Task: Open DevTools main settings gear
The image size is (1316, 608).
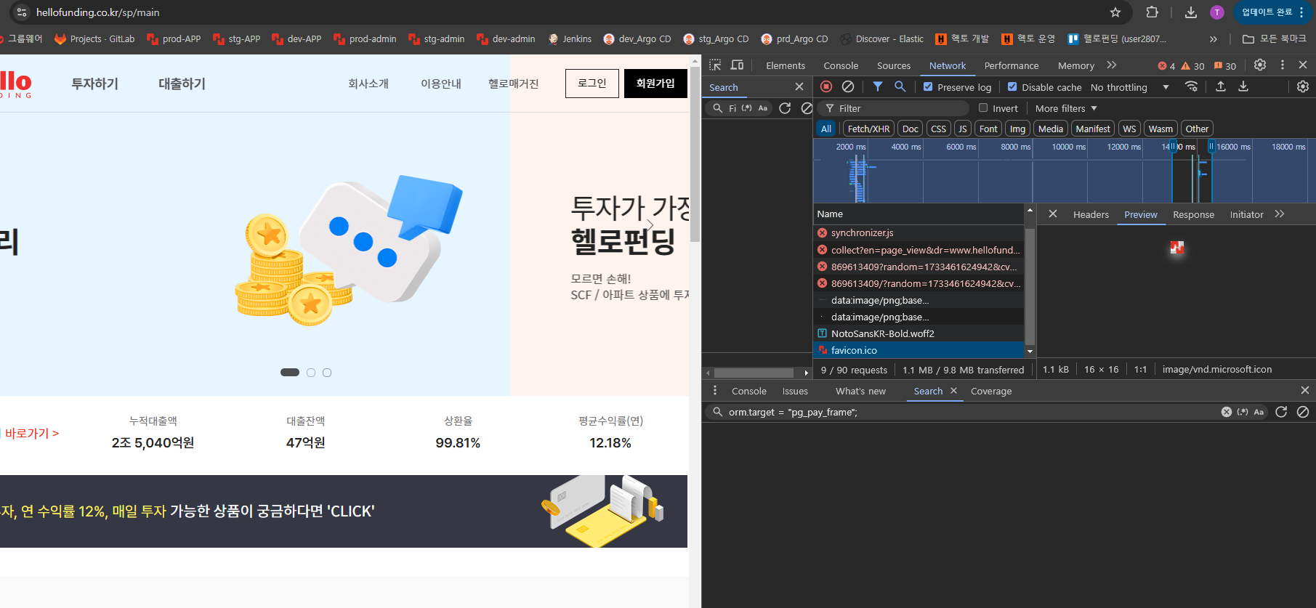Action: 1260,65
